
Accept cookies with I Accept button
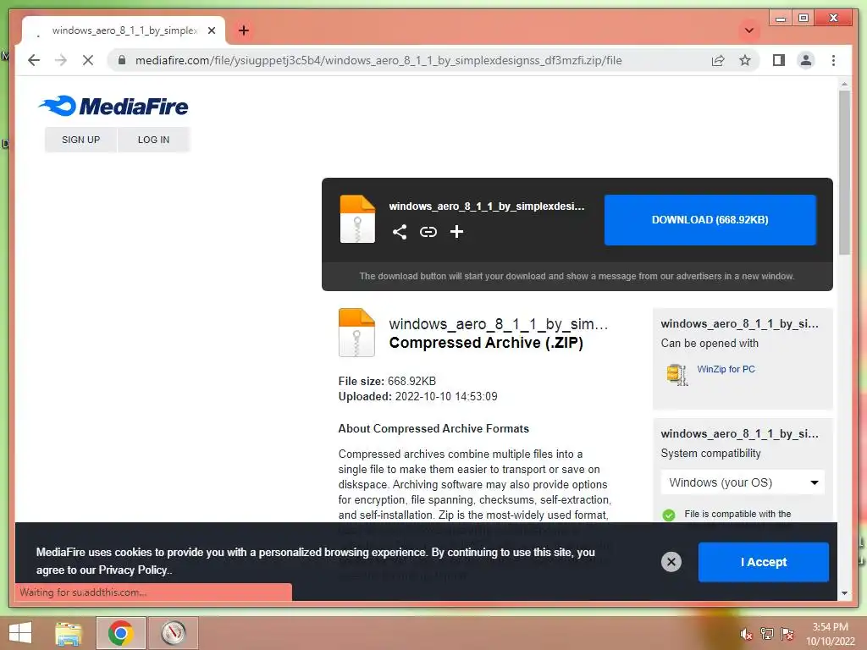pyautogui.click(x=763, y=562)
